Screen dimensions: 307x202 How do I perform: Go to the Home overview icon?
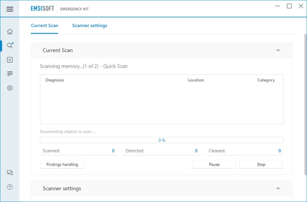10,31
